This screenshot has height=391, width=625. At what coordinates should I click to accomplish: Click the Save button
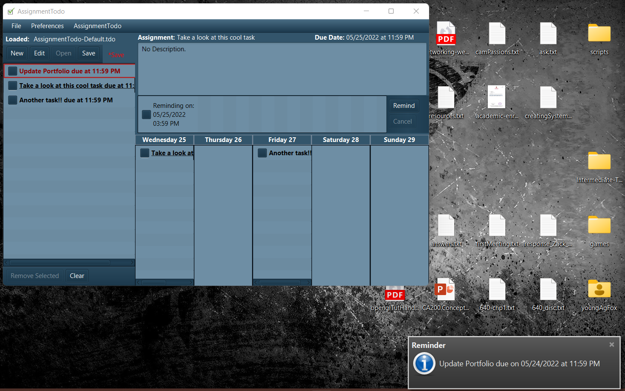[89, 53]
